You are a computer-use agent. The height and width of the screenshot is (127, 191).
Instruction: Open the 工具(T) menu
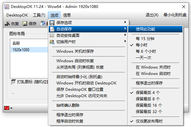pyautogui.click(x=39, y=15)
